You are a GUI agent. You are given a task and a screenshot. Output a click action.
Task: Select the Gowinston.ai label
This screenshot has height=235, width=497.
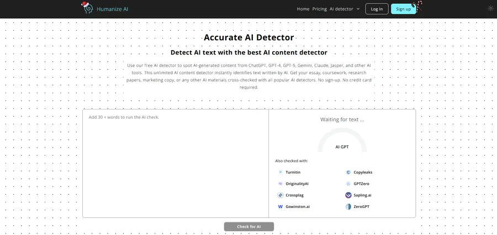click(298, 207)
